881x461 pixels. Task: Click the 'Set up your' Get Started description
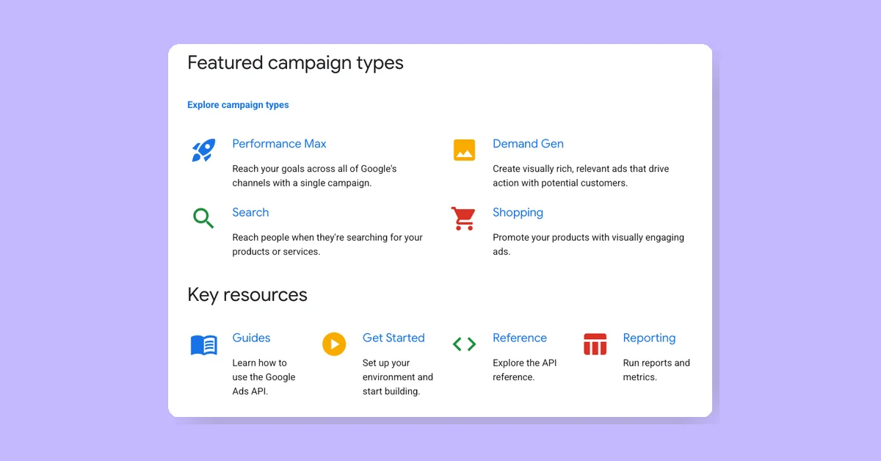pos(398,377)
